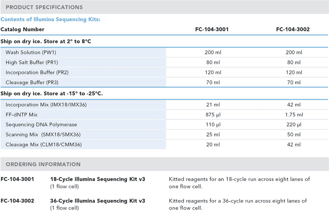
Task: Select the 18-cycle run kit description
Action: point(239,183)
